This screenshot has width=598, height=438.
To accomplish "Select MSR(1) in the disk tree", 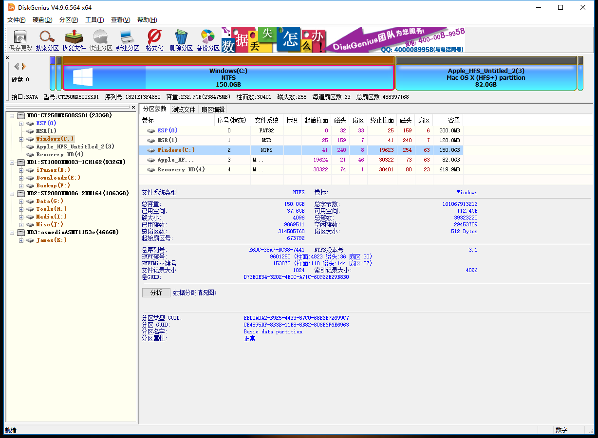I will click(46, 131).
